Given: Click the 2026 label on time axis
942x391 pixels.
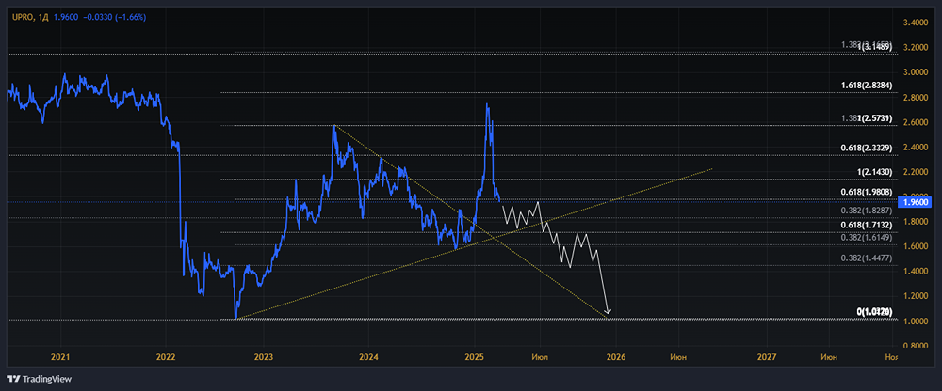Looking at the screenshot, I should 616,358.
